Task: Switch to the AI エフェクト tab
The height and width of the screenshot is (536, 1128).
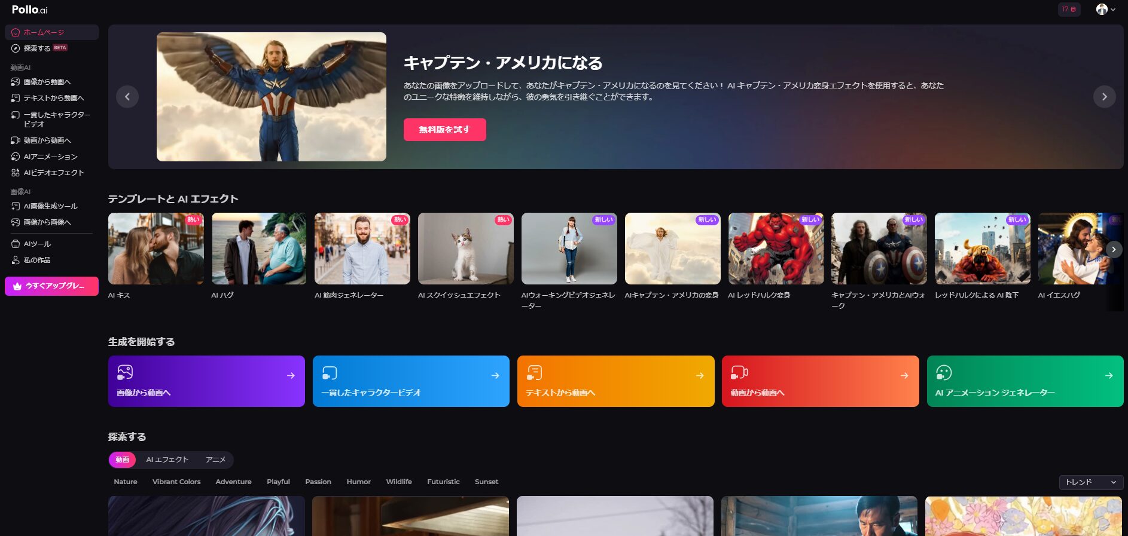Action: (167, 460)
